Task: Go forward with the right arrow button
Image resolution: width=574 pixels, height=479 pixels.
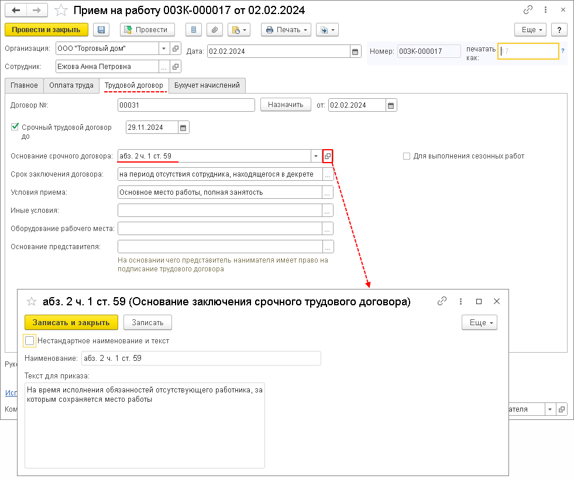Action: pyautogui.click(x=37, y=11)
